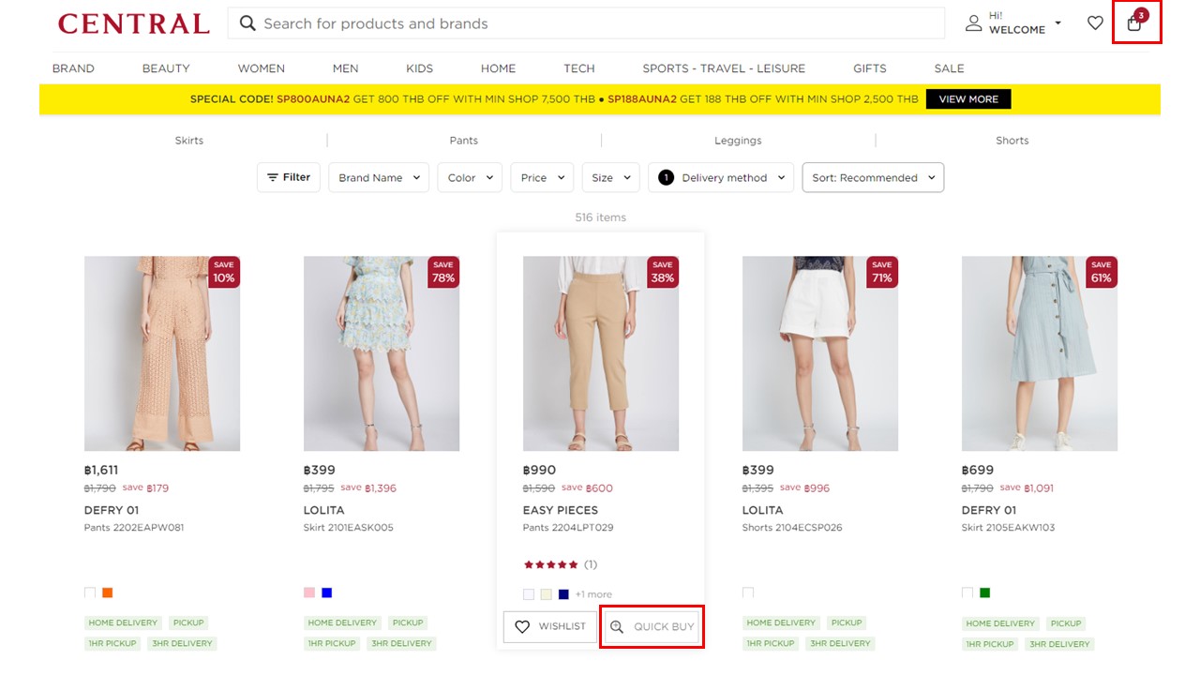Image resolution: width=1200 pixels, height=675 pixels.
Task: Click the ฿990 Easy Pieces price
Action: (539, 471)
